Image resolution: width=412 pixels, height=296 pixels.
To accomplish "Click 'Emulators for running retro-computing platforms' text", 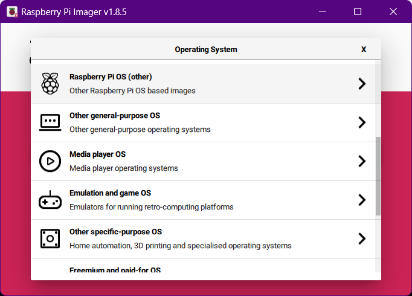I will click(x=152, y=207).
